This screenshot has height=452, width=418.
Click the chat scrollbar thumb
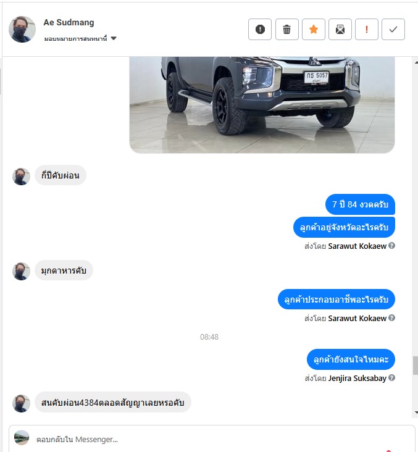(x=416, y=366)
